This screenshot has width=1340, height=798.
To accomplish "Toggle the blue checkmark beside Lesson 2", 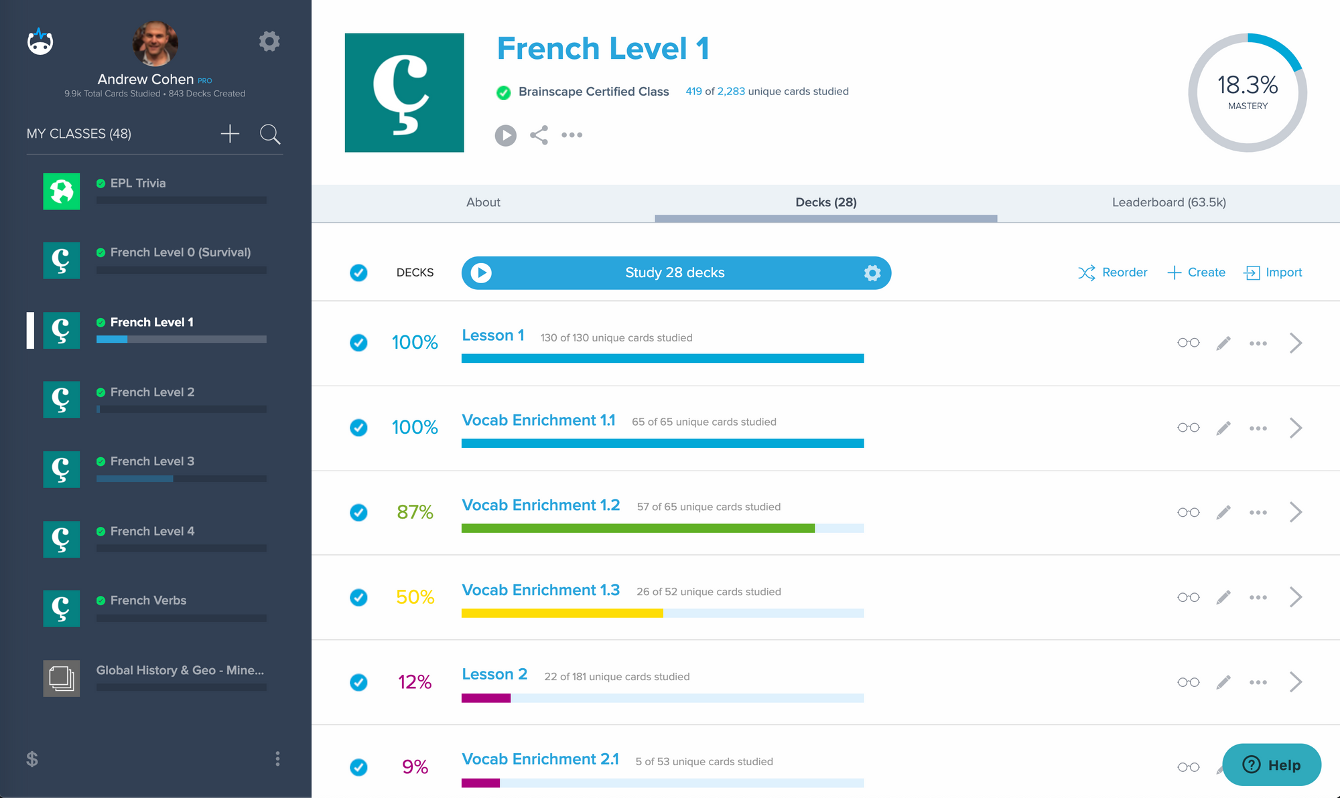I will 360,680.
